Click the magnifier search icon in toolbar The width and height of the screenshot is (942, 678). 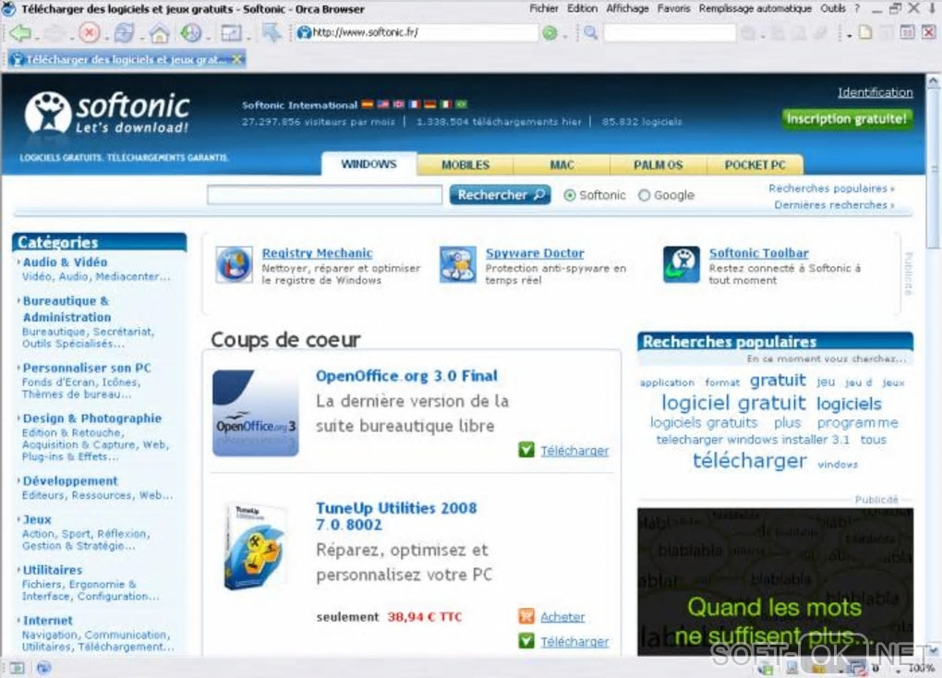pos(590,33)
